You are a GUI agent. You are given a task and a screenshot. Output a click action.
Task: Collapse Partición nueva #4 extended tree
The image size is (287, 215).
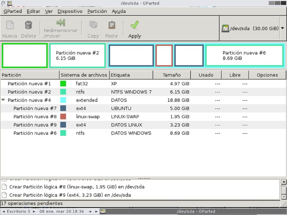[x=3, y=100]
